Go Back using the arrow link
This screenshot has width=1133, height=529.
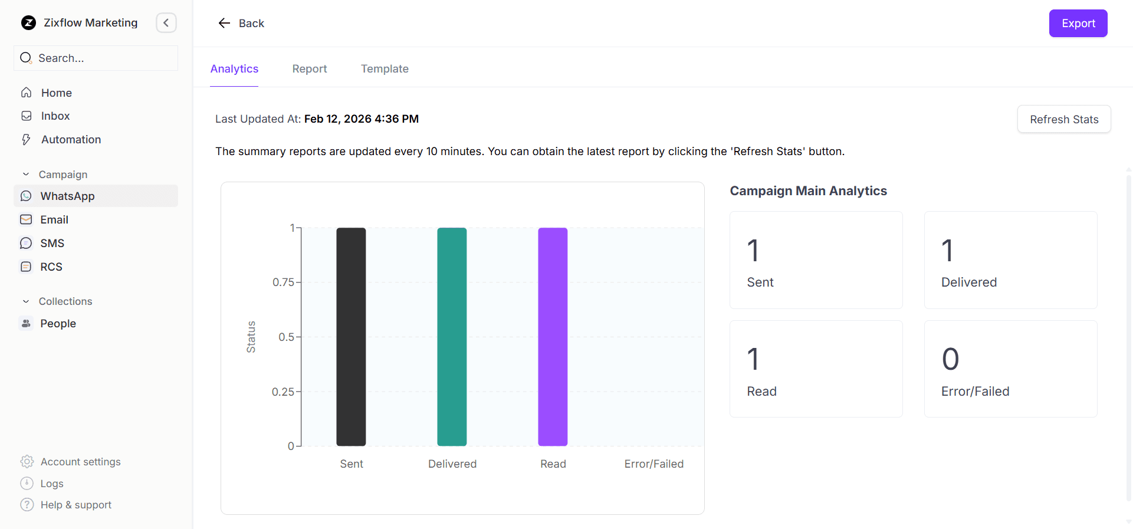(x=241, y=24)
